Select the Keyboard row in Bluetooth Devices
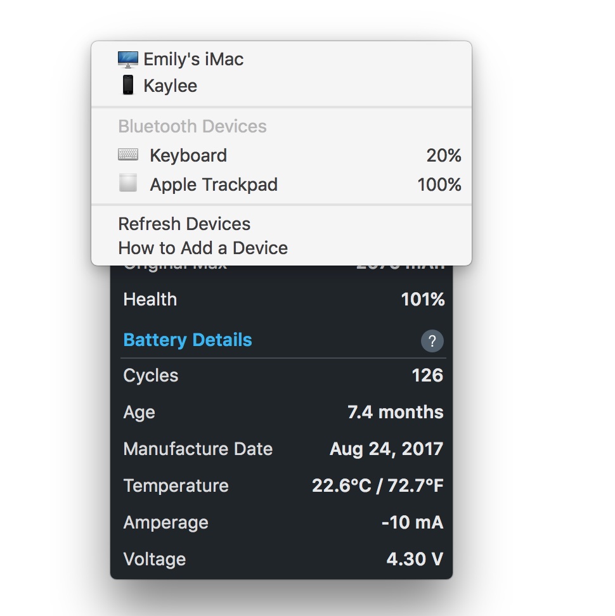615x616 pixels. click(x=188, y=155)
